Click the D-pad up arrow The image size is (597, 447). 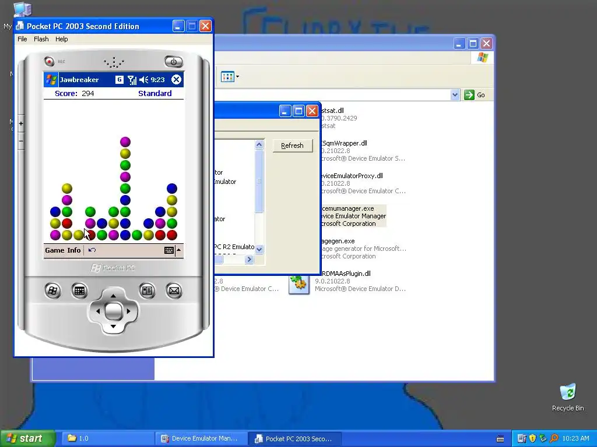tap(113, 296)
